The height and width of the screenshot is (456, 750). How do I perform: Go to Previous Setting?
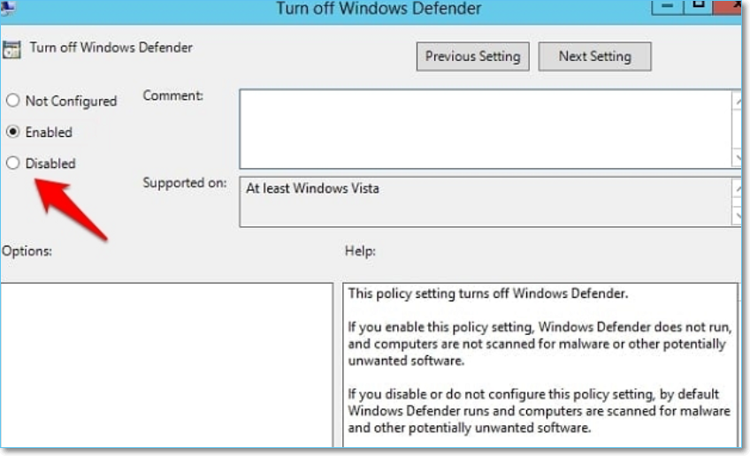click(x=472, y=57)
